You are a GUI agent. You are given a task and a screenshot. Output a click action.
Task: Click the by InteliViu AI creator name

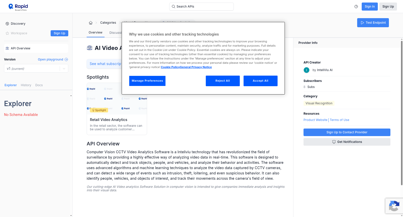coord(322,70)
